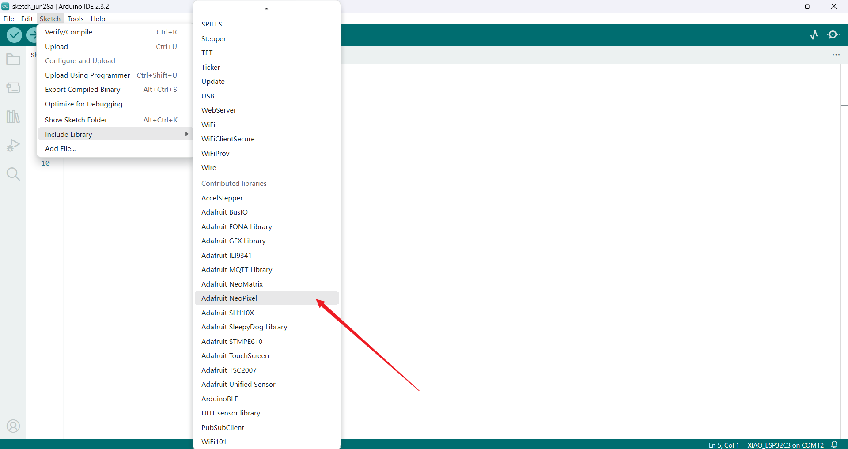The image size is (848, 449).
Task: Open the Serial Monitor icon
Action: point(834,35)
